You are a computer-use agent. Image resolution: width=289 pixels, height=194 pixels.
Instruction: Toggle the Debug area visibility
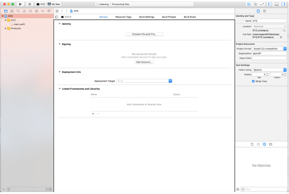pos(277,4)
